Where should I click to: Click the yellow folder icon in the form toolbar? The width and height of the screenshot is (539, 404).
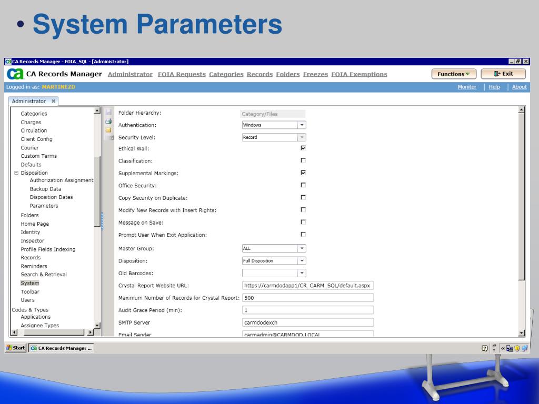[x=108, y=130]
